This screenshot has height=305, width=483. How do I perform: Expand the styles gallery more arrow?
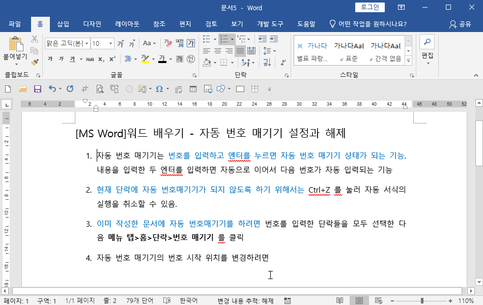409,60
